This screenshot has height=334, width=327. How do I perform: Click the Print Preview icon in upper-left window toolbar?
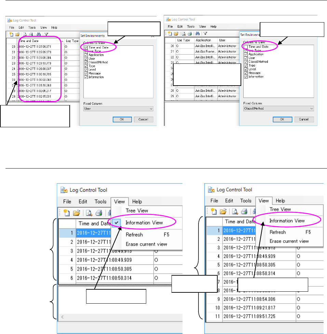(x=25, y=34)
